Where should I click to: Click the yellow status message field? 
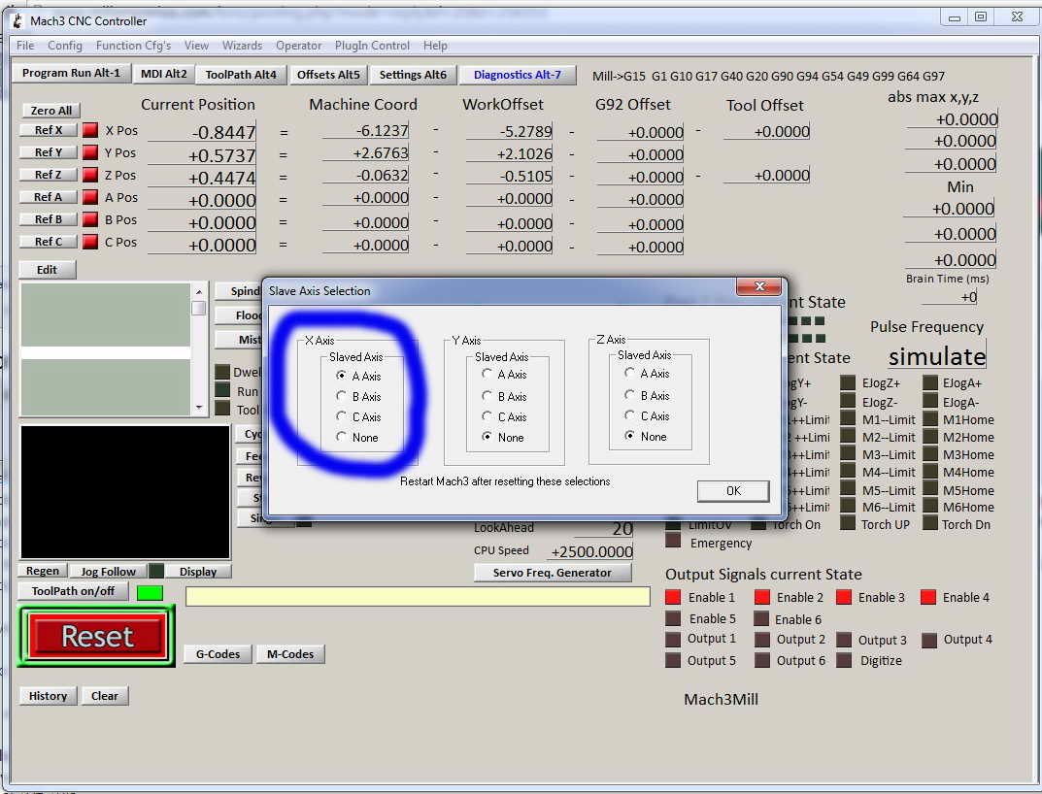point(418,596)
